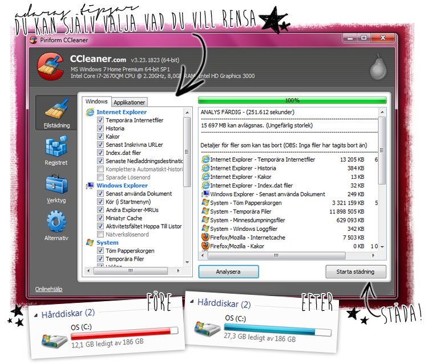428x364 pixels.
Task: Click the CCleaner title bar icon
Action: click(33, 40)
